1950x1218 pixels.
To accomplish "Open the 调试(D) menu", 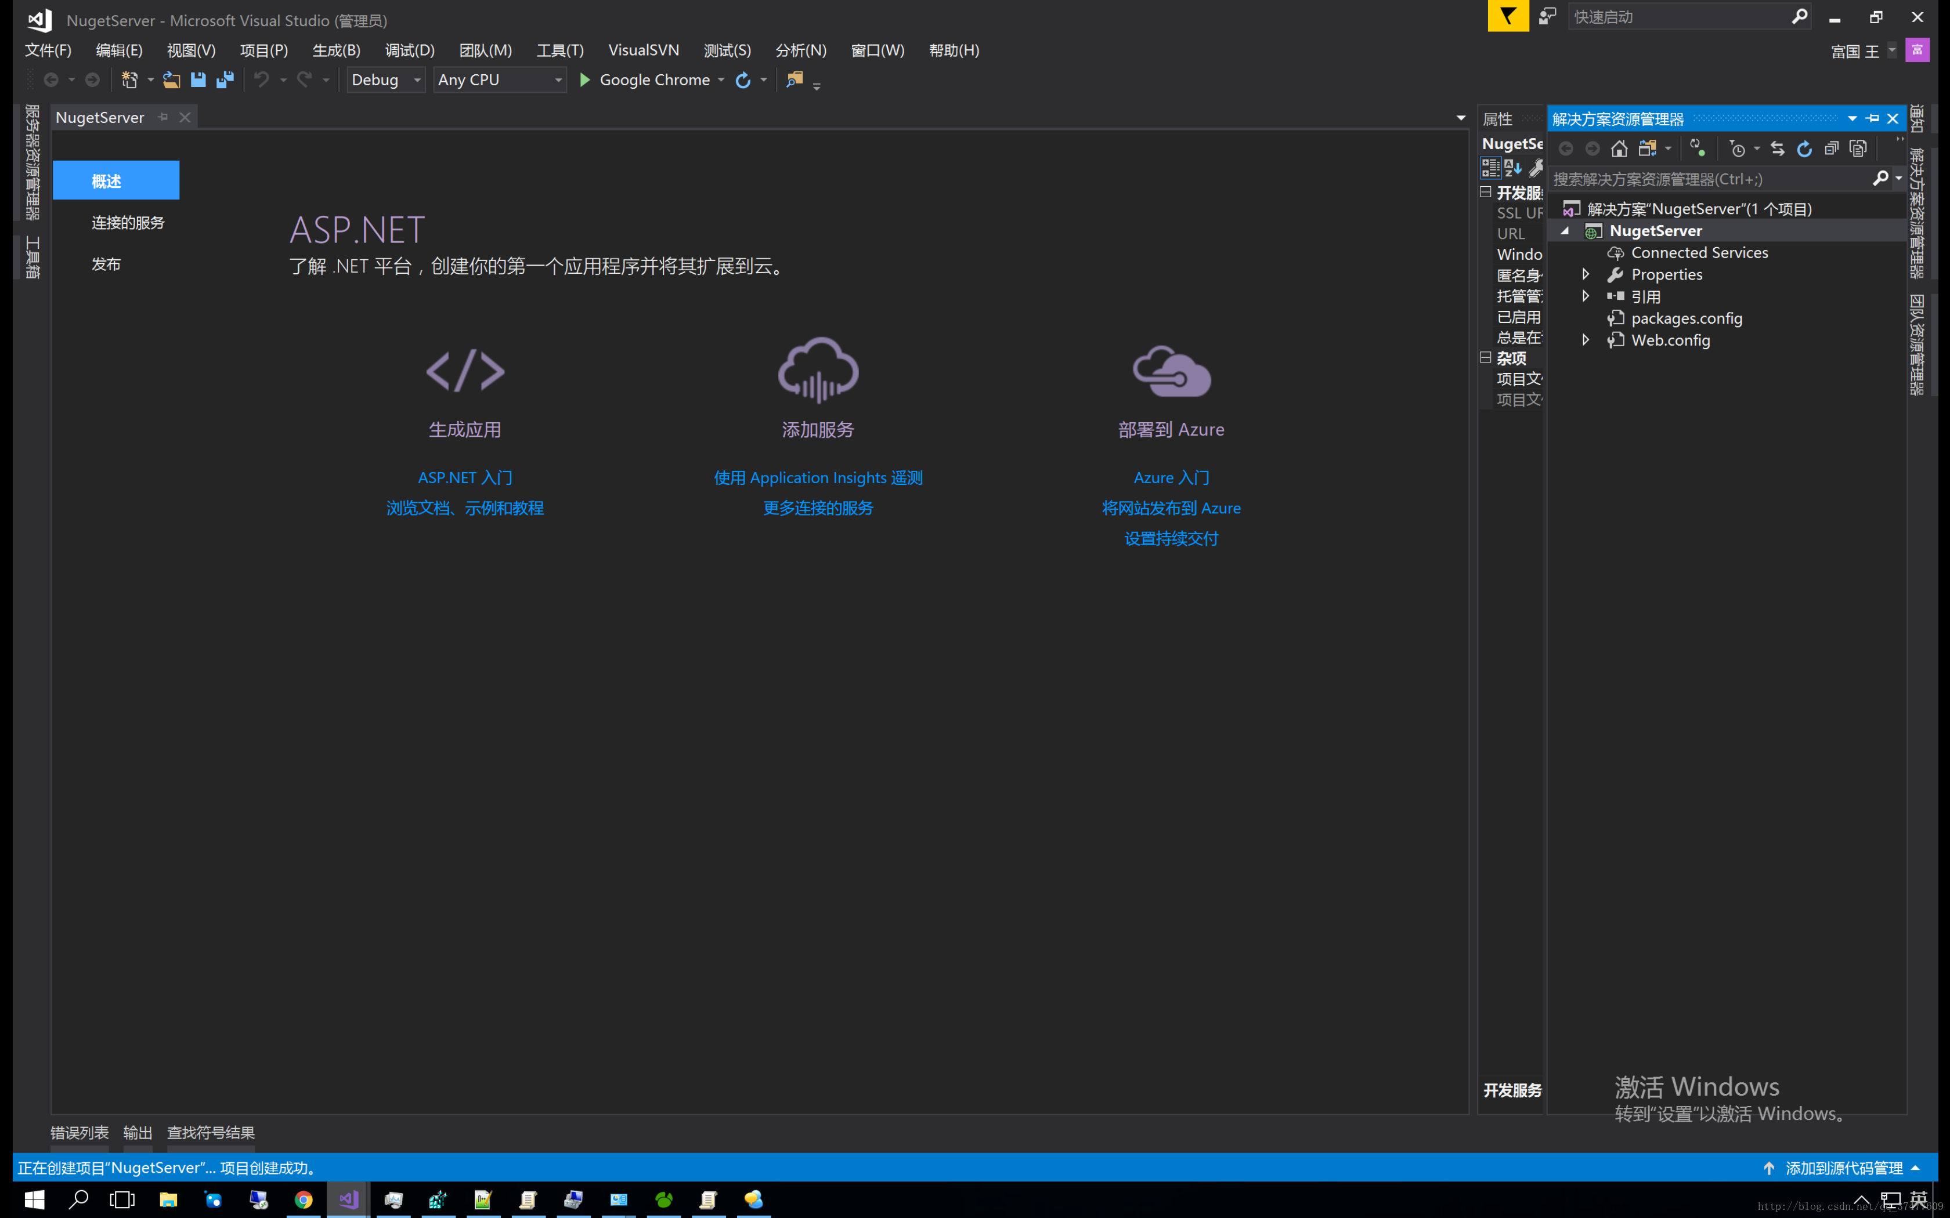I will tap(409, 50).
